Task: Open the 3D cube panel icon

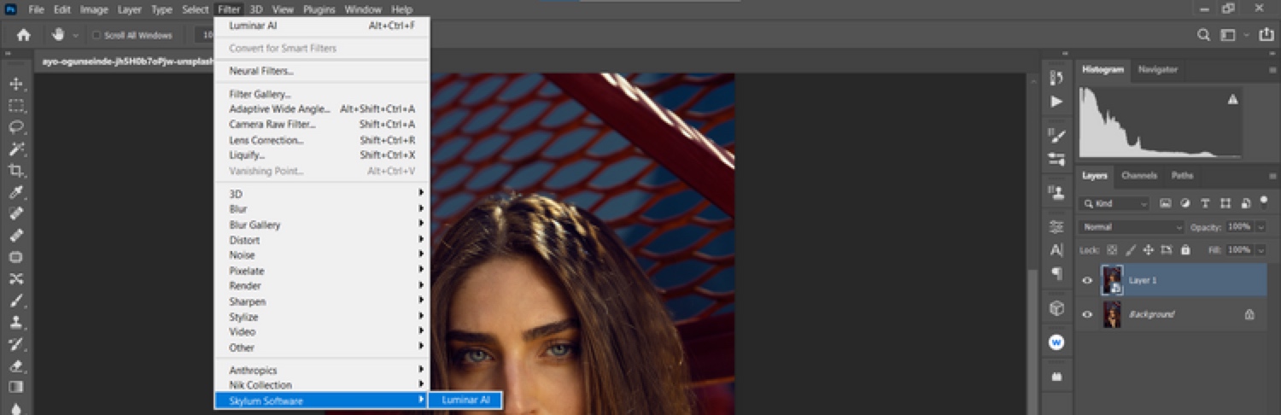Action: (1056, 307)
